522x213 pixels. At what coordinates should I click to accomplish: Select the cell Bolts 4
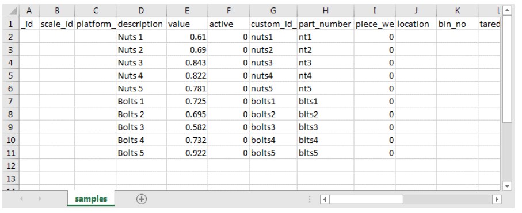point(141,140)
